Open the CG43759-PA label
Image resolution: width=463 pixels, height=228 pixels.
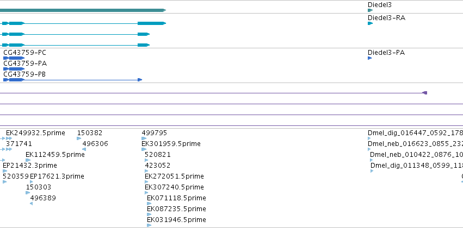[25, 64]
